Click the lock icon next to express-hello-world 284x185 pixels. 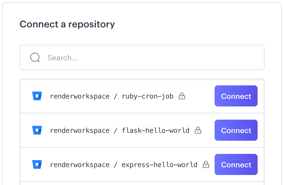click(x=206, y=164)
